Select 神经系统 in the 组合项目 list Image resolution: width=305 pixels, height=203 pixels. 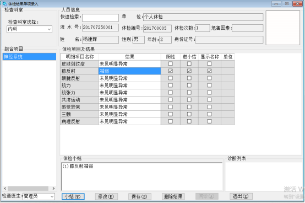coord(29,57)
